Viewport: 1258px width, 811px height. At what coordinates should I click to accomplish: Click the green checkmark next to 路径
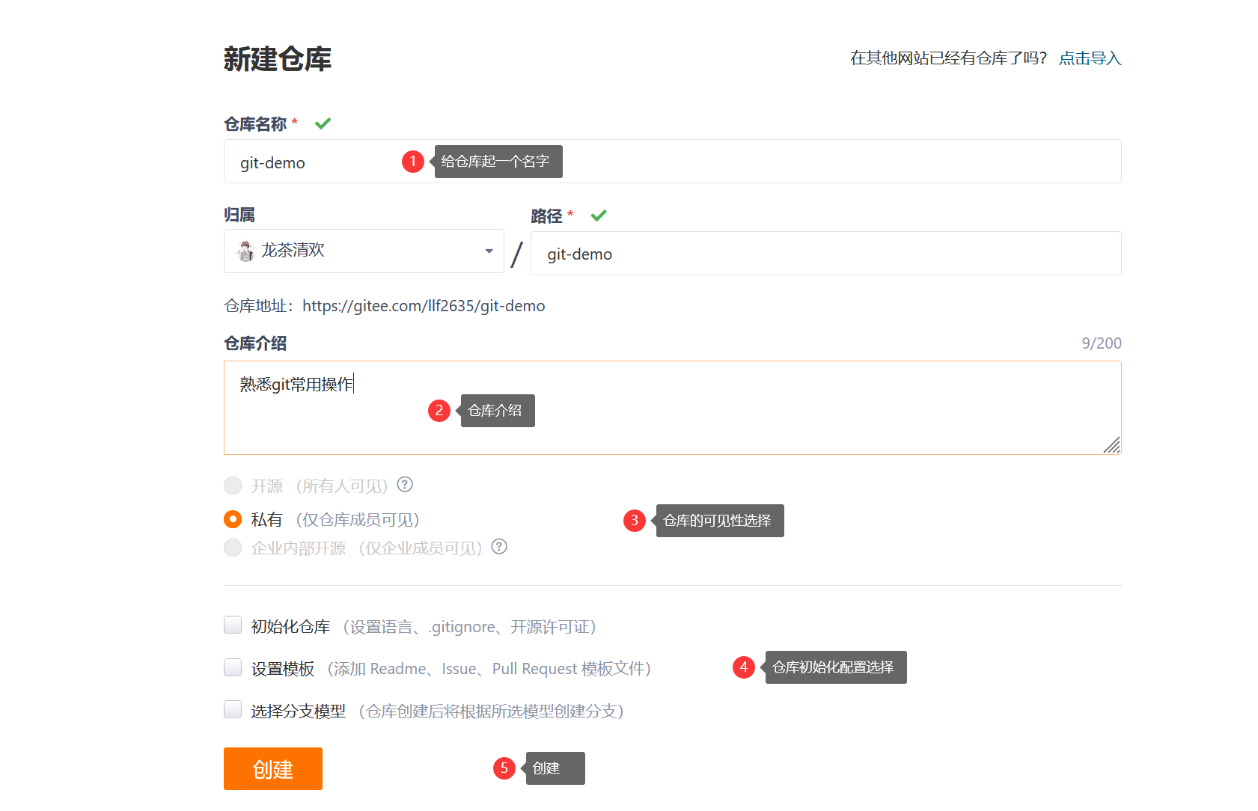coord(598,215)
